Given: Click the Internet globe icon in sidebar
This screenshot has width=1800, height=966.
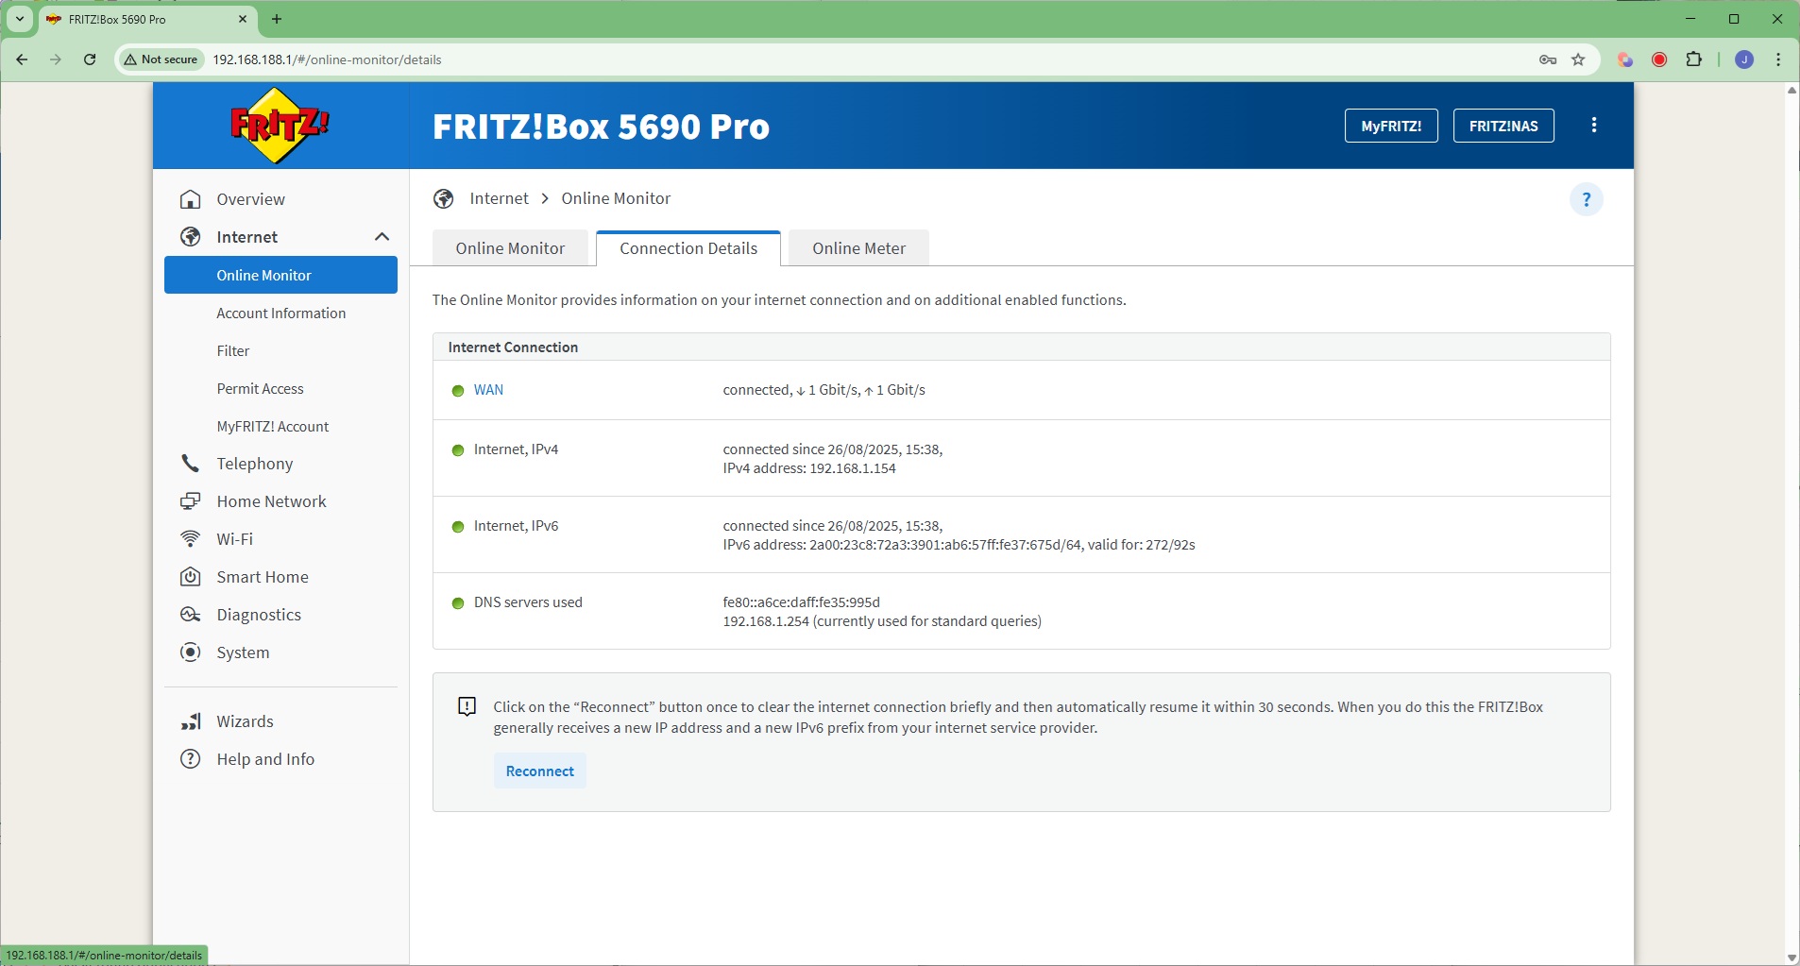Looking at the screenshot, I should (x=191, y=237).
